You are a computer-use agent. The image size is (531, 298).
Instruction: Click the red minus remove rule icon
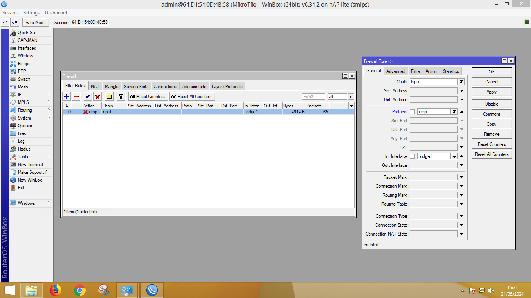point(76,97)
